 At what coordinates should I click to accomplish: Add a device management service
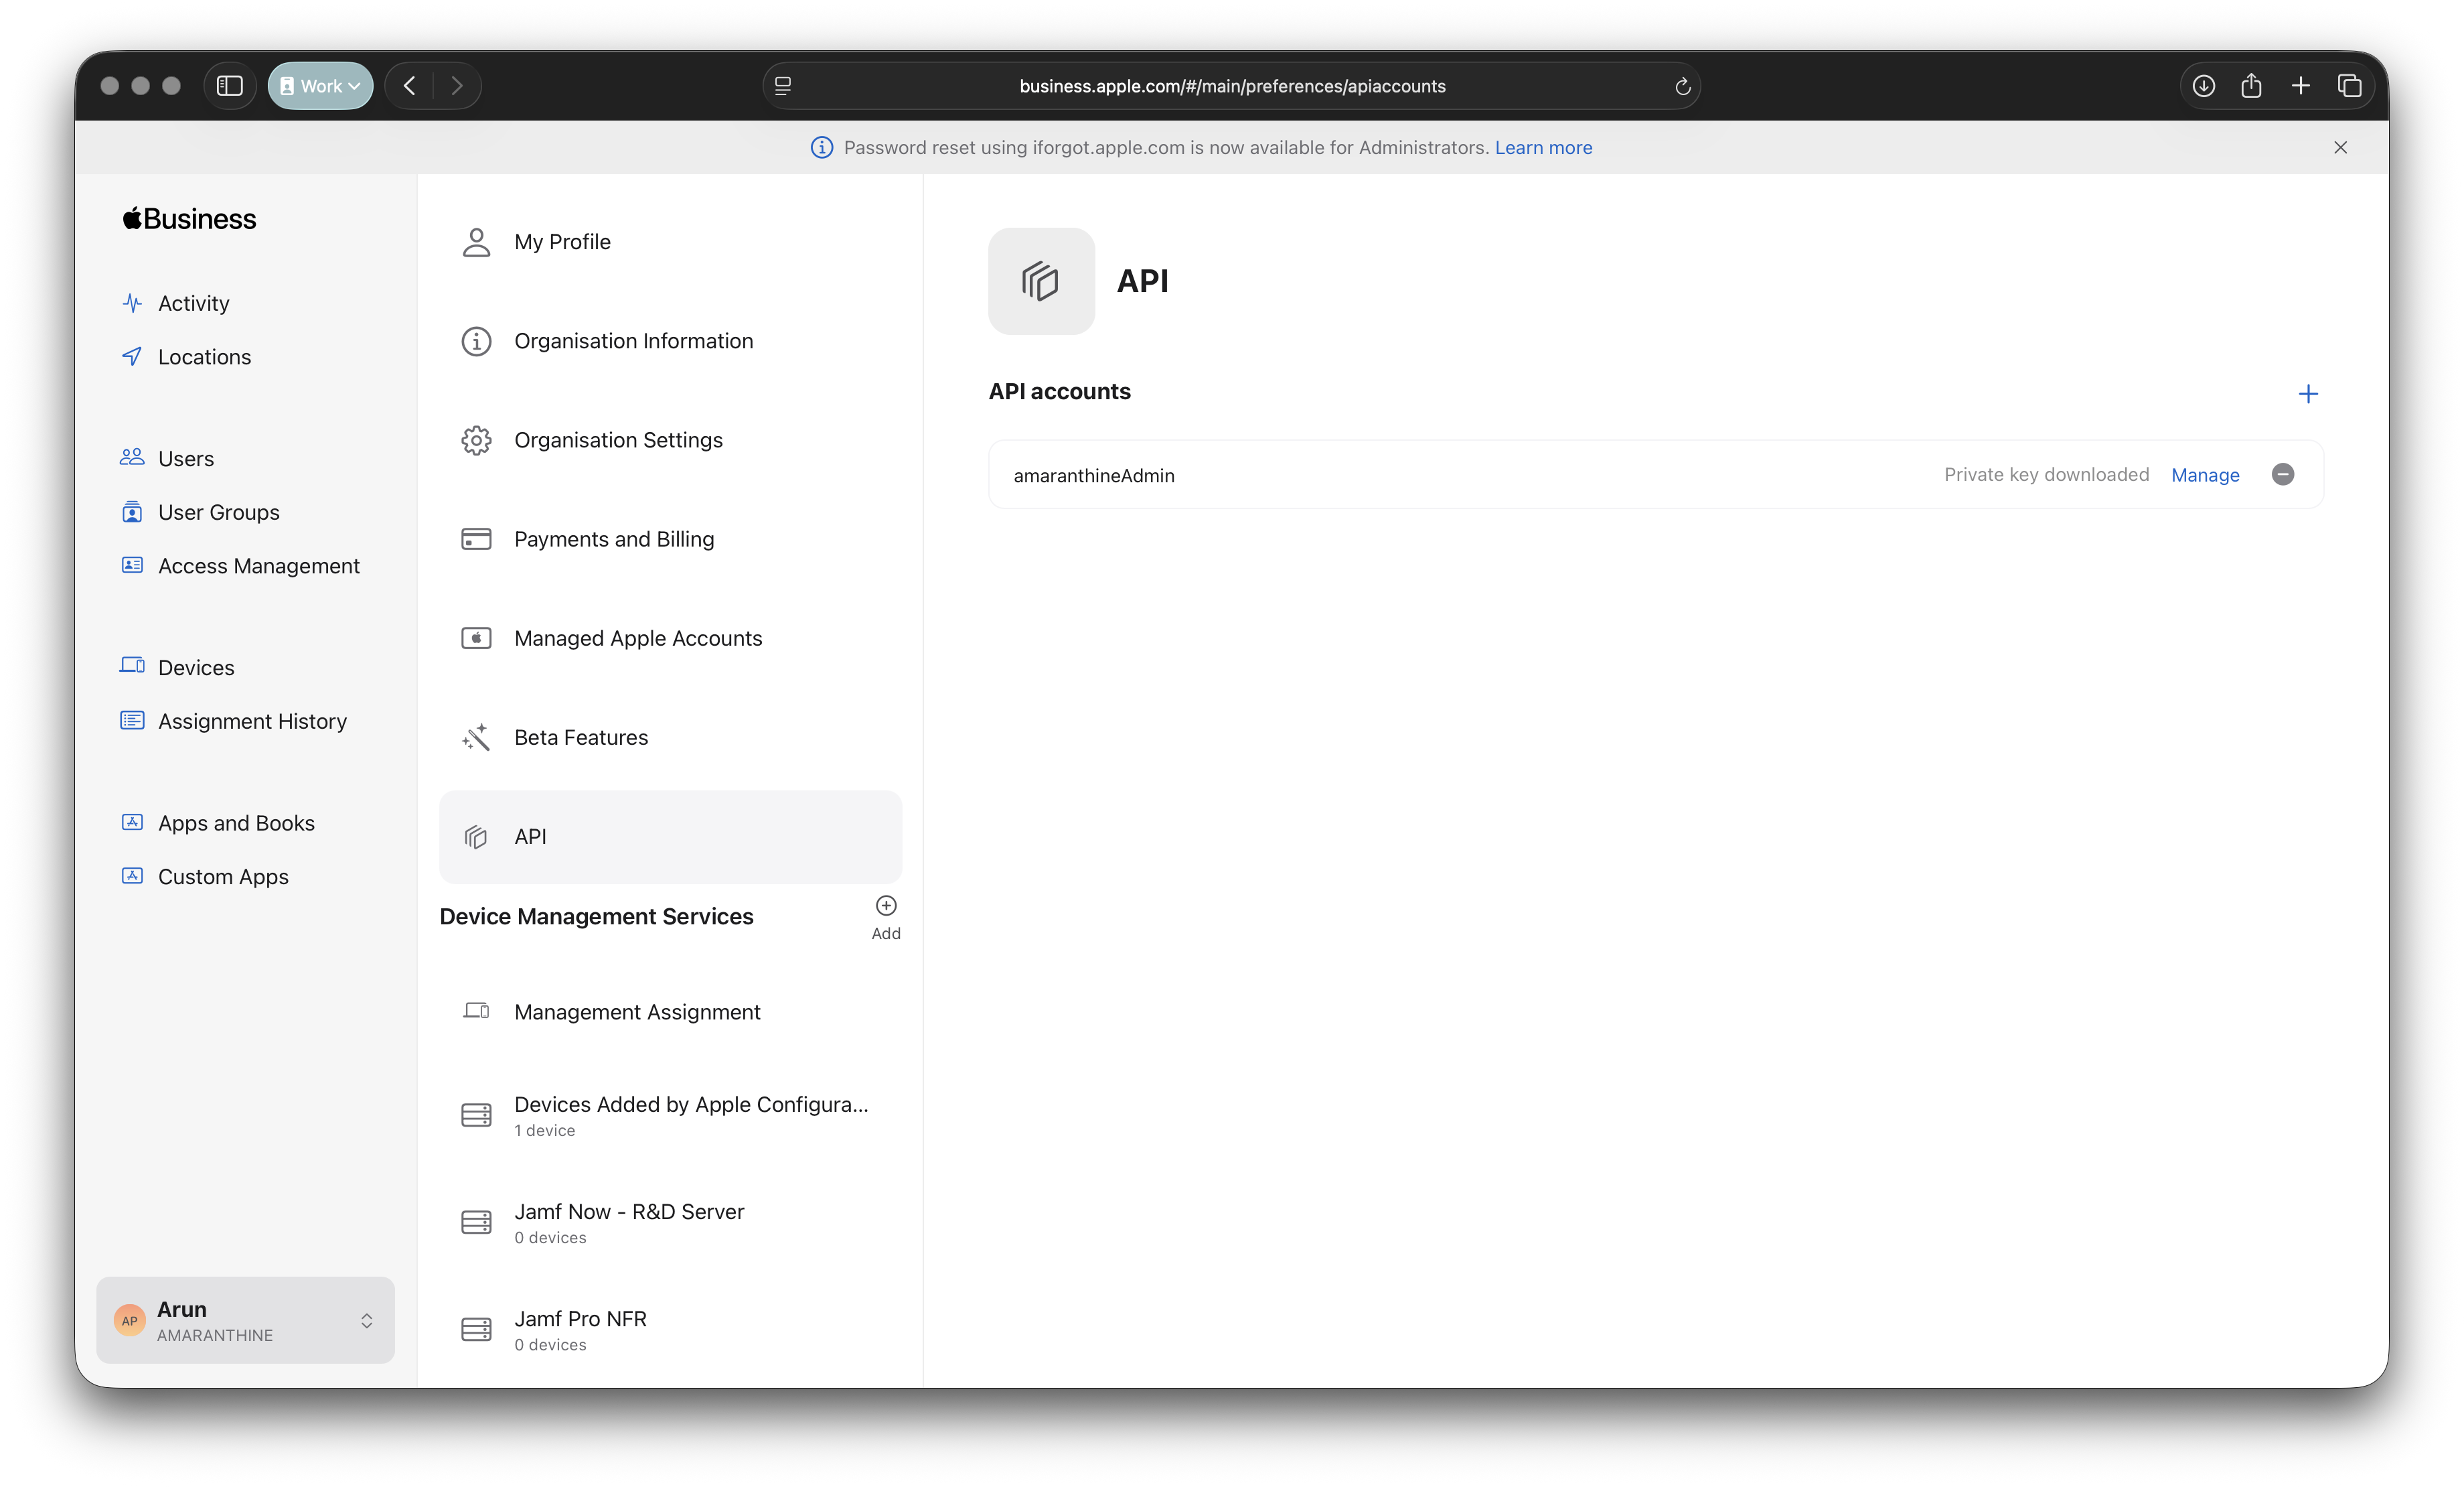[886, 918]
